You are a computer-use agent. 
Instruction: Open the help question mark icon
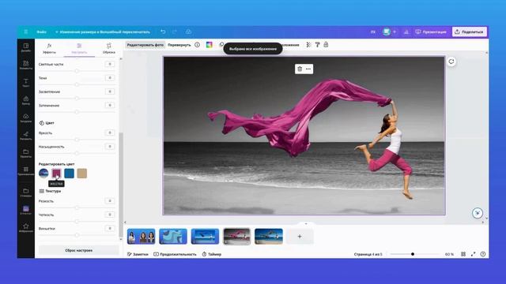click(483, 254)
